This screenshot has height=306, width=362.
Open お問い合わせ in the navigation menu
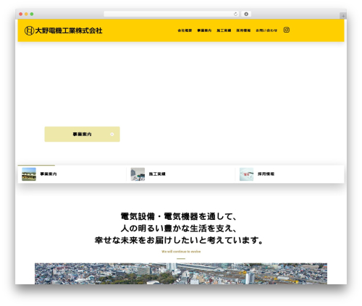coord(266,30)
